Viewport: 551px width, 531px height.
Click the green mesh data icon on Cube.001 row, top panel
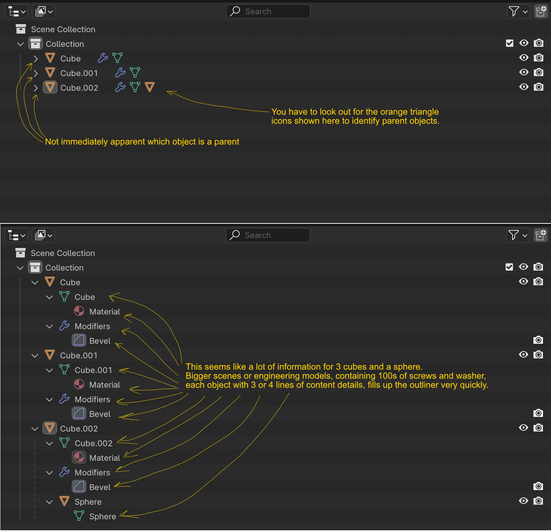tap(135, 72)
